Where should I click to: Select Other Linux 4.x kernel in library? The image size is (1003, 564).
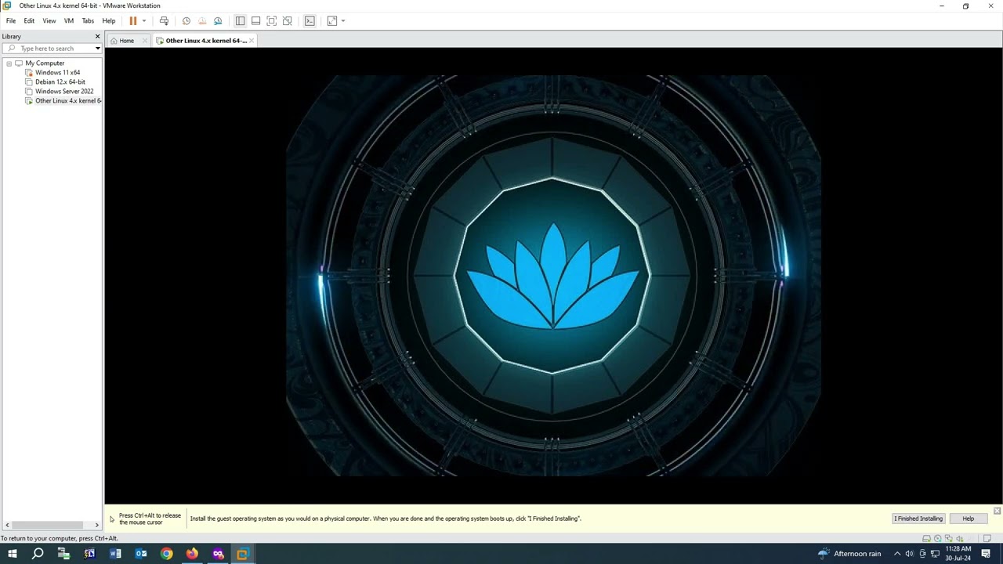[67, 101]
